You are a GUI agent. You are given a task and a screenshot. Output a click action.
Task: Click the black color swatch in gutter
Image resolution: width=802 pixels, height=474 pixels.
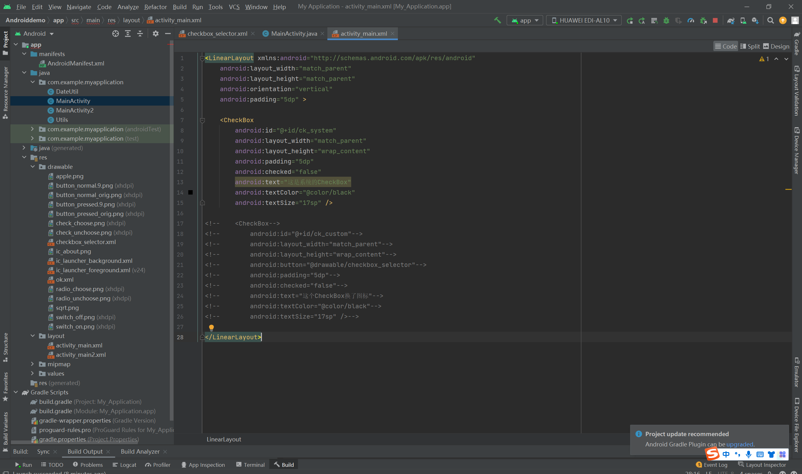190,192
